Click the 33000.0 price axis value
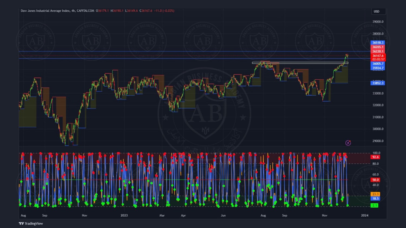Viewport: 406px width, 228px height. coord(378,93)
